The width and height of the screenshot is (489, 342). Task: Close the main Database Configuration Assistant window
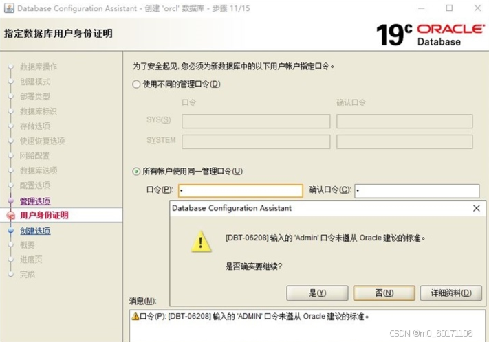477,8
